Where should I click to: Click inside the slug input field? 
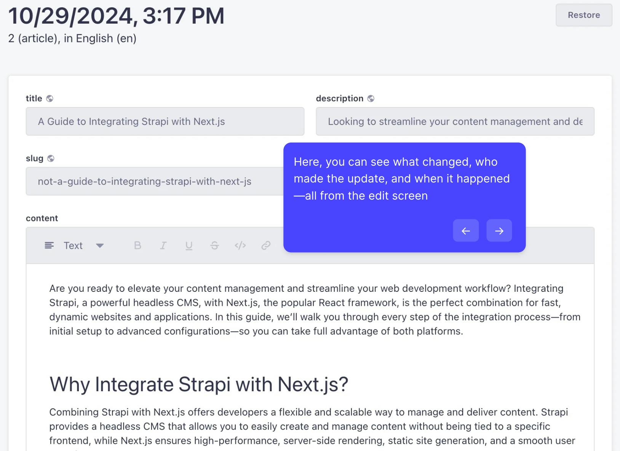152,181
